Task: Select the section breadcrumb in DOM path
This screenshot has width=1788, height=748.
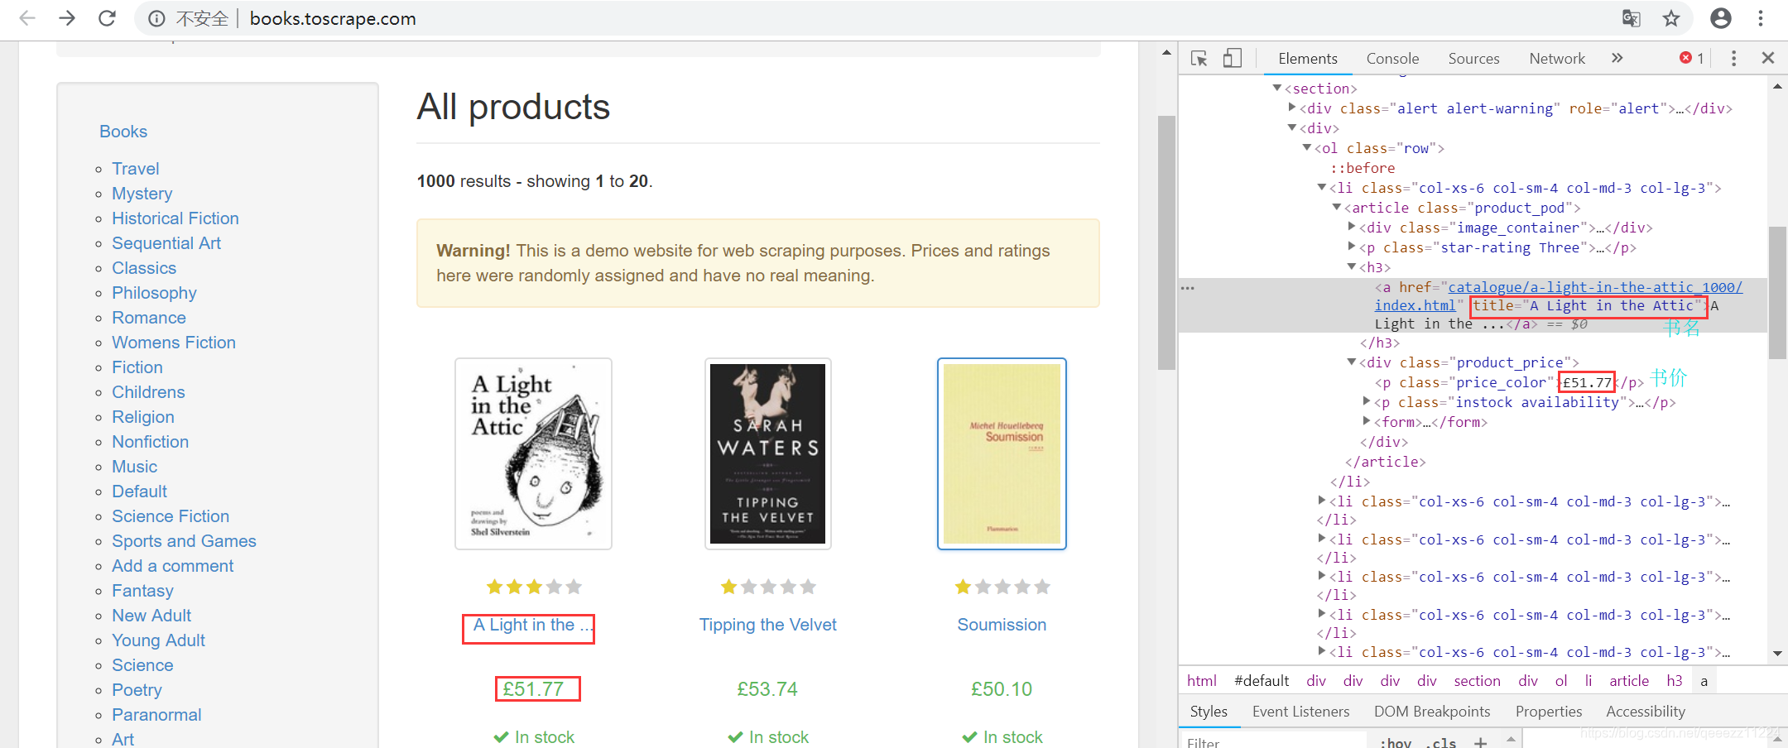Action: point(1477,681)
